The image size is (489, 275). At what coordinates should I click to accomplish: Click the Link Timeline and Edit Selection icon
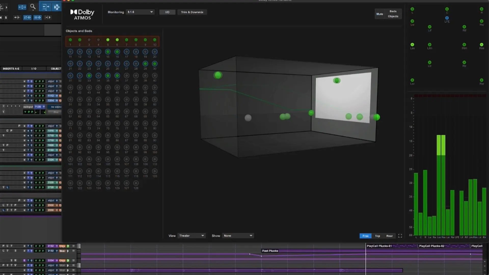pyautogui.click(x=27, y=17)
